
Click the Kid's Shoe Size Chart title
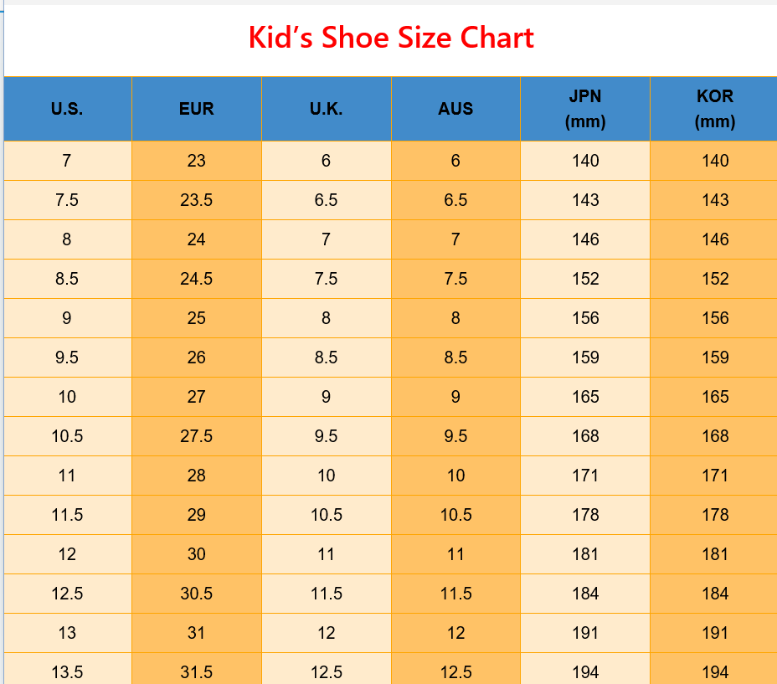pyautogui.click(x=391, y=39)
